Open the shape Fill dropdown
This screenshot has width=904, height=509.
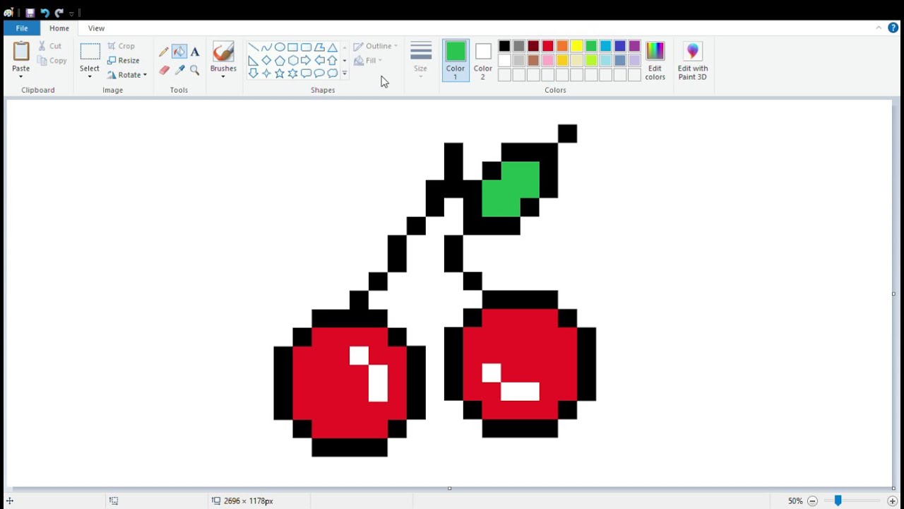pos(368,61)
